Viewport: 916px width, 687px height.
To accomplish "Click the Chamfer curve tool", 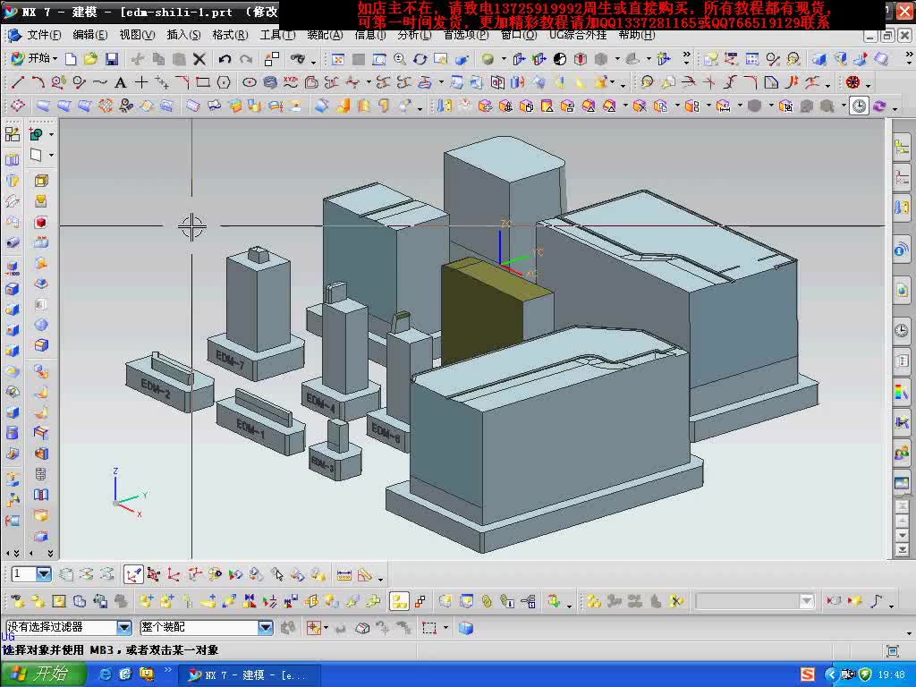I will 182,82.
